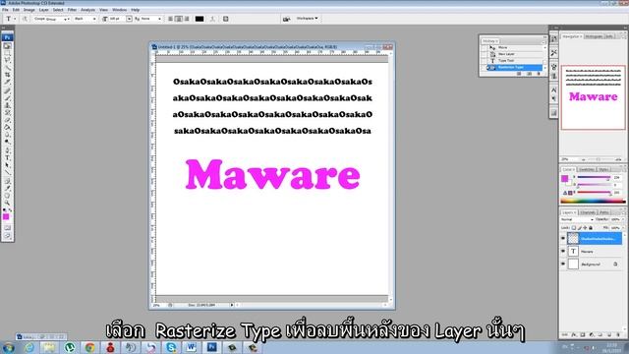
Task: Click the magenta foreground color in toolbox
Action: point(6,216)
